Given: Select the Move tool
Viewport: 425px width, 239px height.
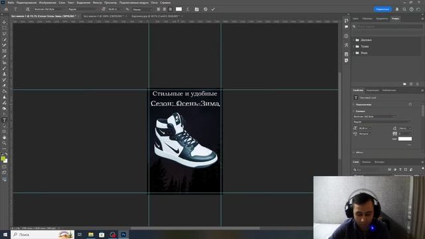Looking at the screenshot, I should (x=5, y=22).
